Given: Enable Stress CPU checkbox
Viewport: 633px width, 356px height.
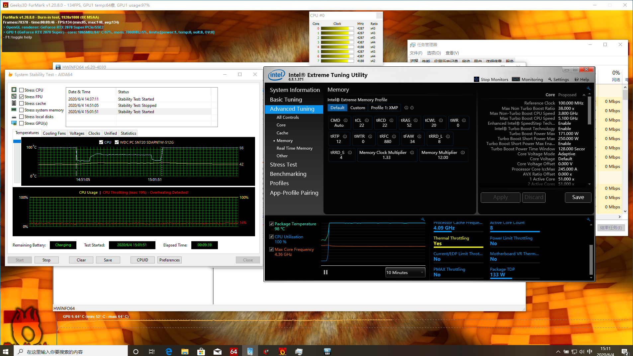Looking at the screenshot, I should pos(21,90).
